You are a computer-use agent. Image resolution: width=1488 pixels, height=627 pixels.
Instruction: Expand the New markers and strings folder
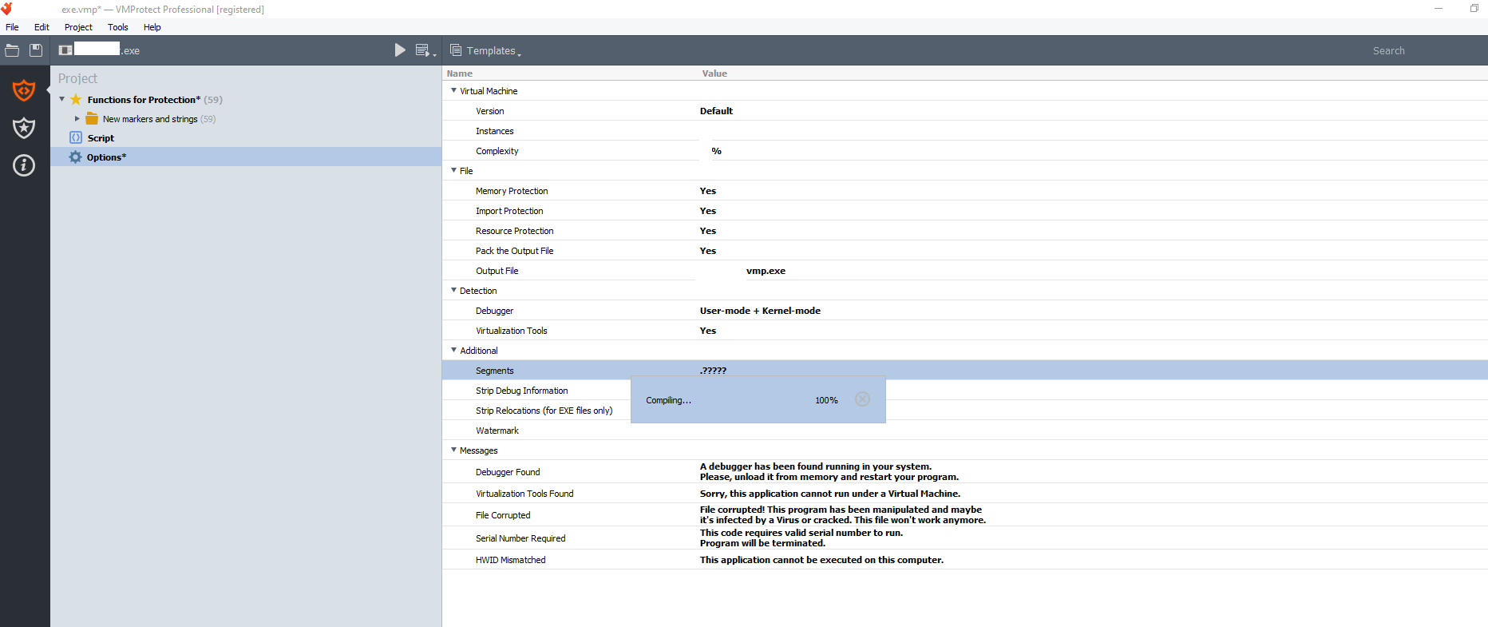(x=77, y=119)
